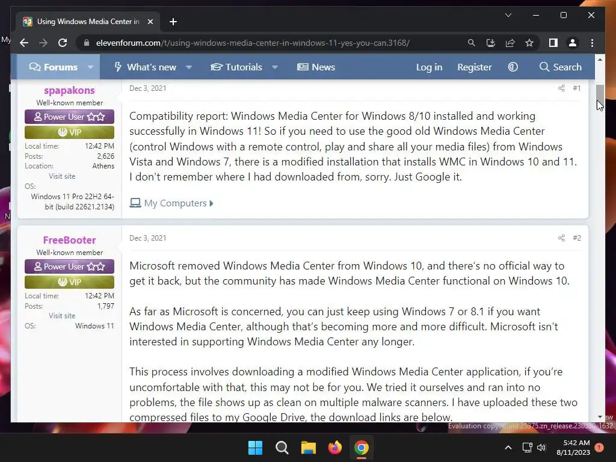View site info lock icon
Viewport: 616px width, 462px height.
pyautogui.click(x=87, y=43)
